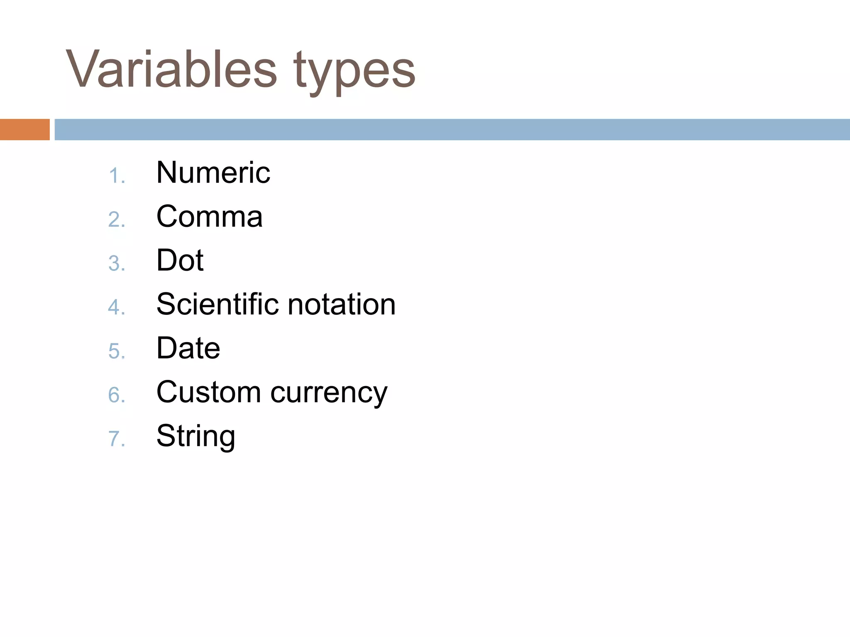Select the "String" list item
850x637 pixels.
(195, 437)
